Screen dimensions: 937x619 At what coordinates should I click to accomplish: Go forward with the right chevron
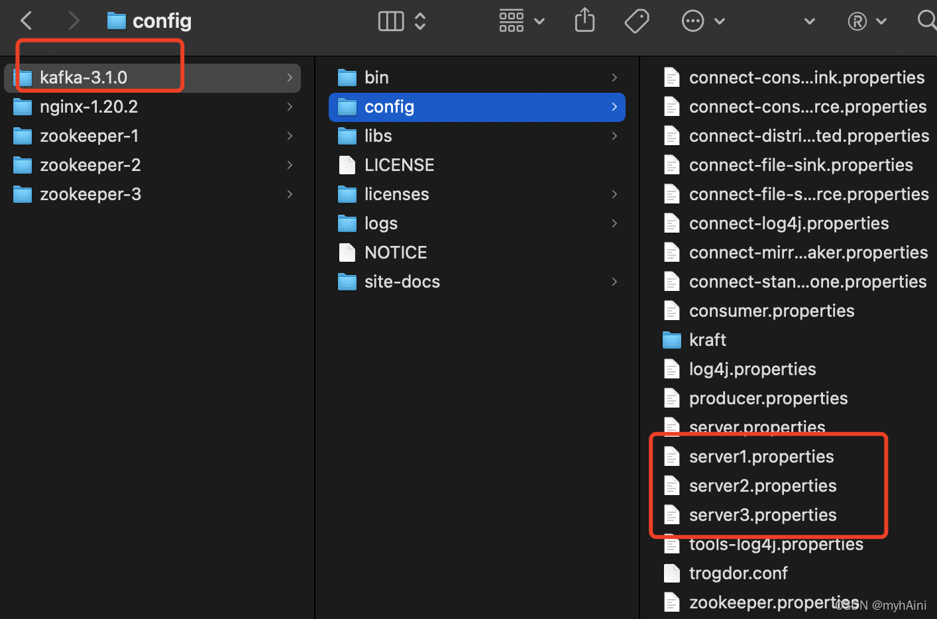pyautogui.click(x=74, y=21)
